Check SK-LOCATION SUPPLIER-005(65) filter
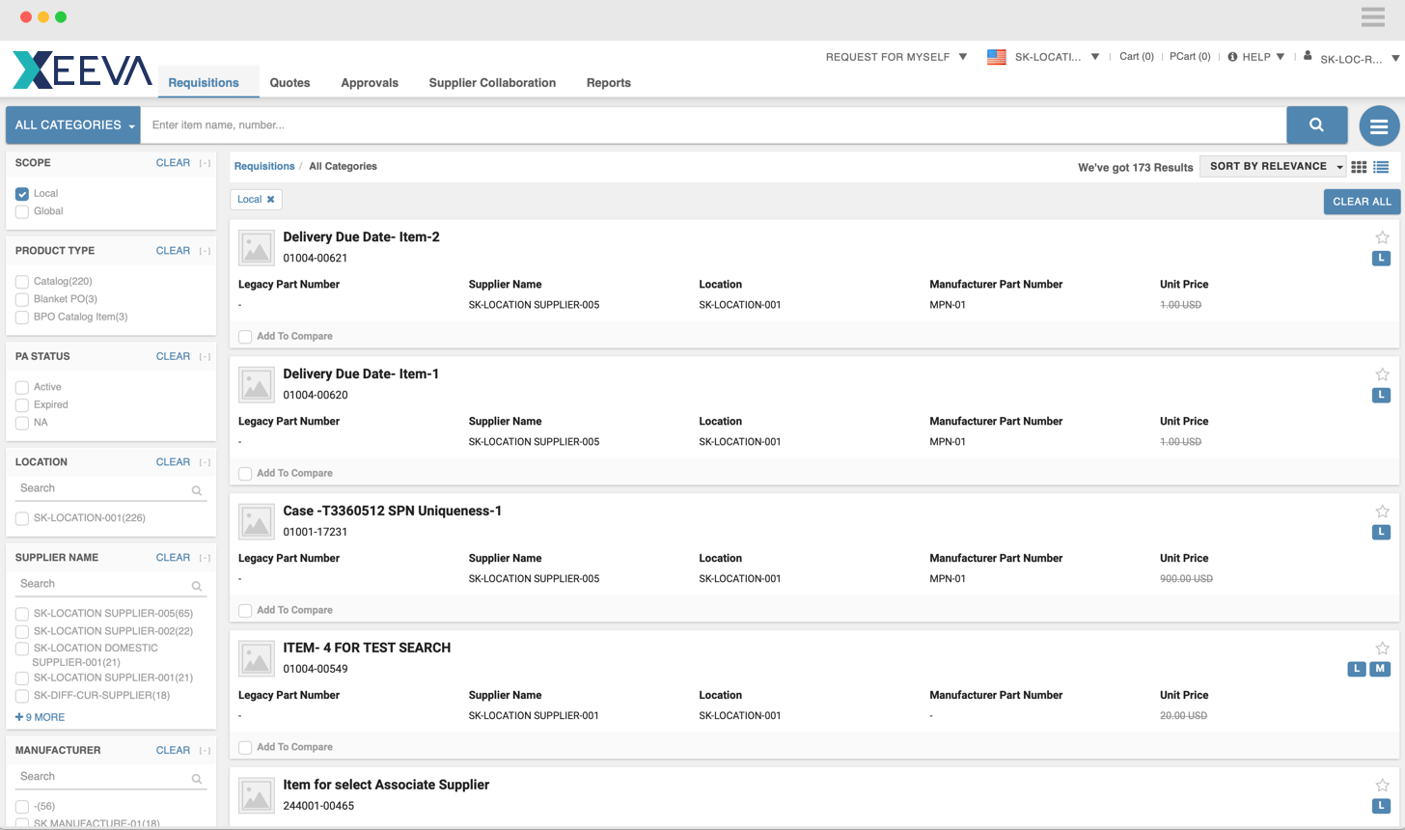Image resolution: width=1405 pixels, height=830 pixels. (22, 614)
